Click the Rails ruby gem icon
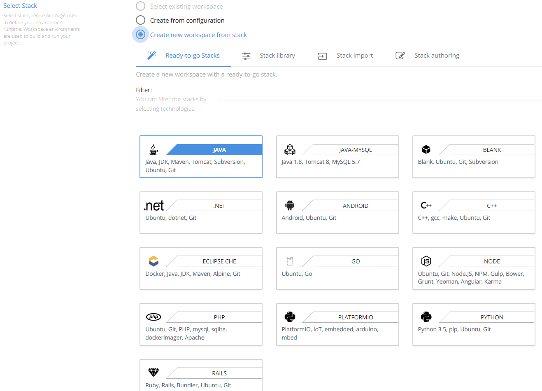 154,372
